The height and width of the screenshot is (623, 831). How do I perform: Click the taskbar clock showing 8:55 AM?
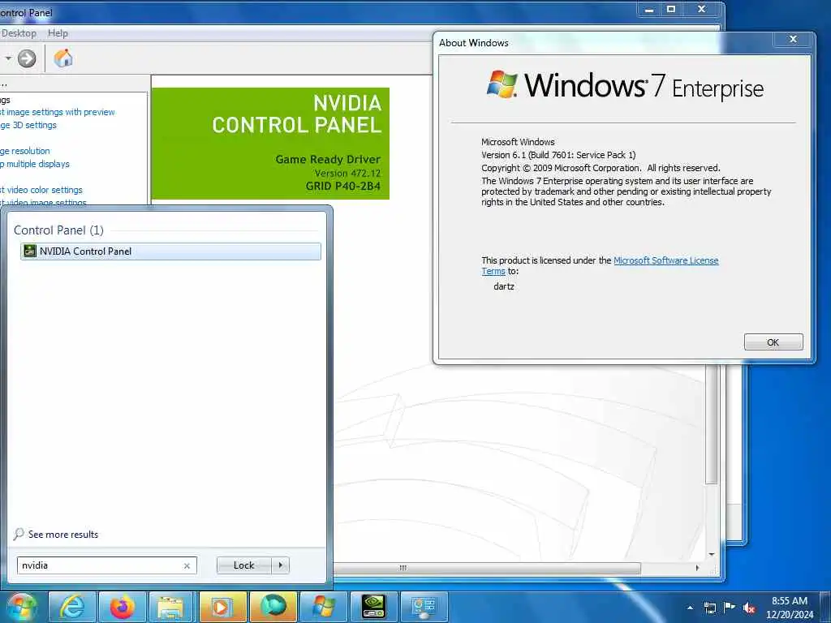click(x=790, y=608)
